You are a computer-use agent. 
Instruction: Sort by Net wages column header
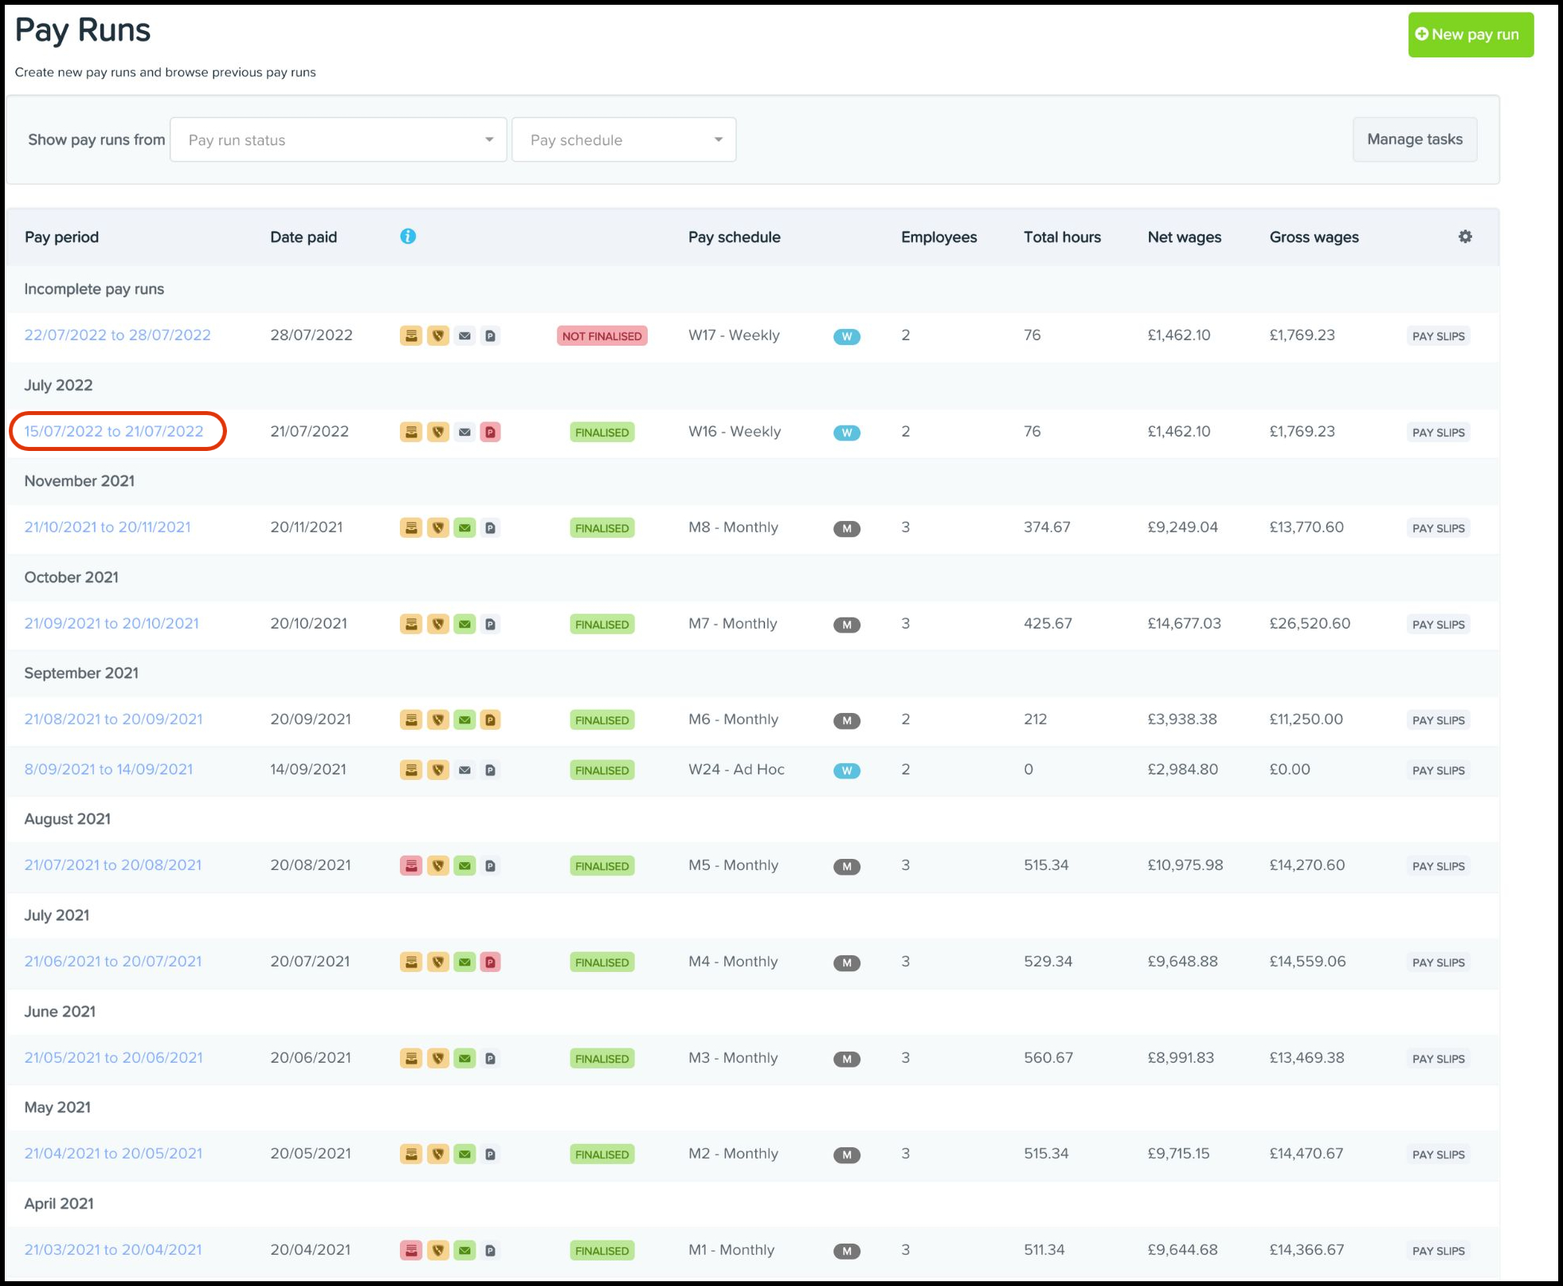[1184, 237]
